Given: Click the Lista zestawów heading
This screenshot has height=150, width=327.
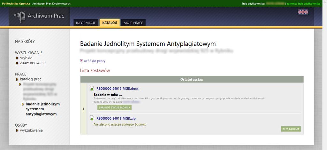Looking at the screenshot, I should tap(95, 70).
